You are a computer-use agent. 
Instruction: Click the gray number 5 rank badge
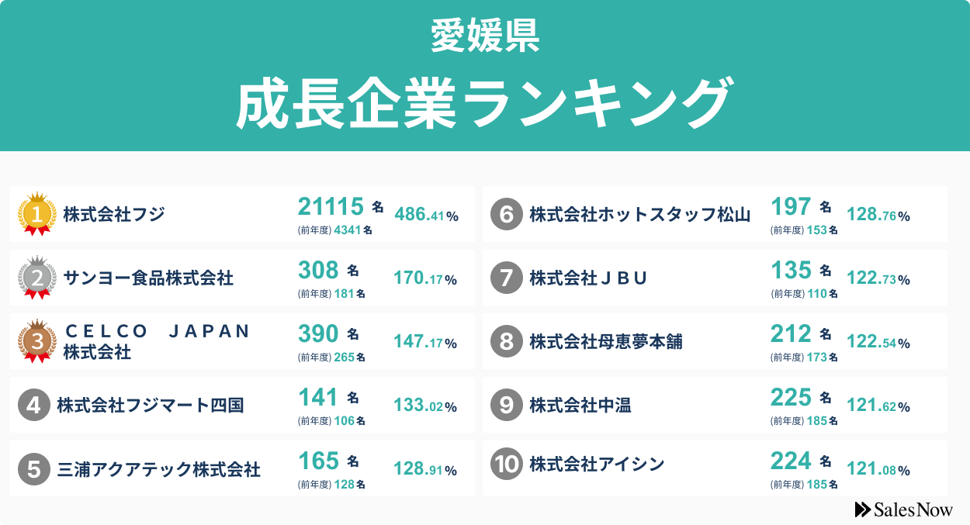click(33, 468)
